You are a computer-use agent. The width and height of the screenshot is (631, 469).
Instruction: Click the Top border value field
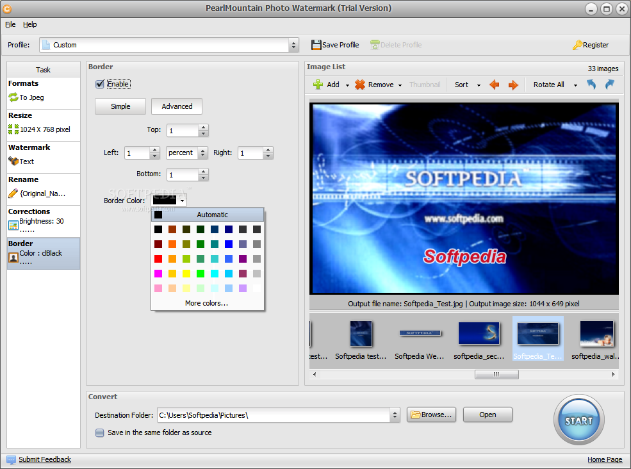[x=183, y=131]
